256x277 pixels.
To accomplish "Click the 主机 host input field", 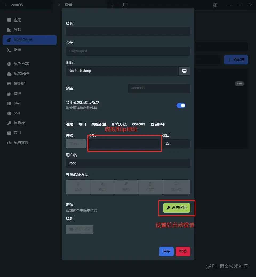I will 125,144.
